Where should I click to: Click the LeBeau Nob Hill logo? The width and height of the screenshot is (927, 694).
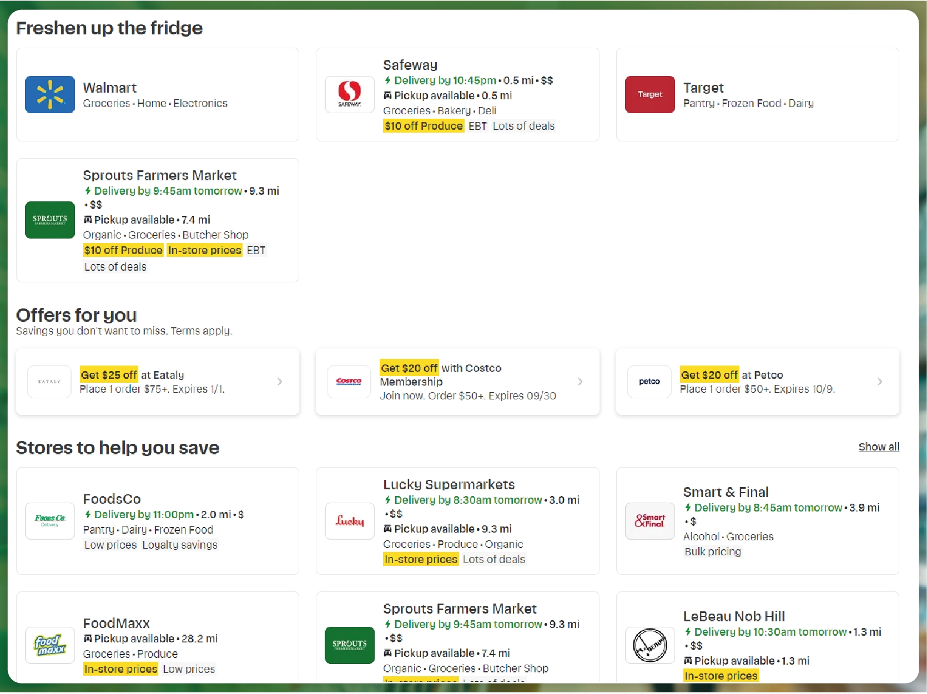pyautogui.click(x=650, y=645)
